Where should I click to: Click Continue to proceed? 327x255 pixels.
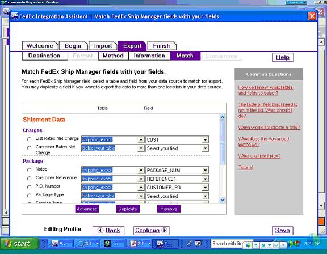[152, 230]
